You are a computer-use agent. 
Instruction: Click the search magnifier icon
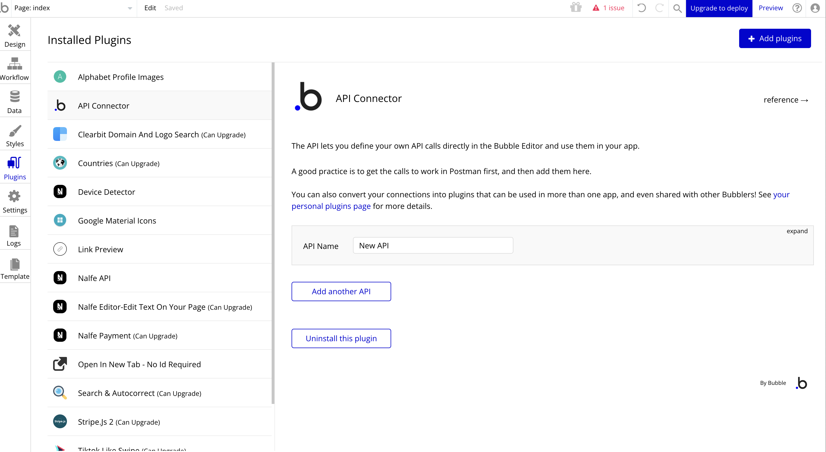[x=677, y=8]
